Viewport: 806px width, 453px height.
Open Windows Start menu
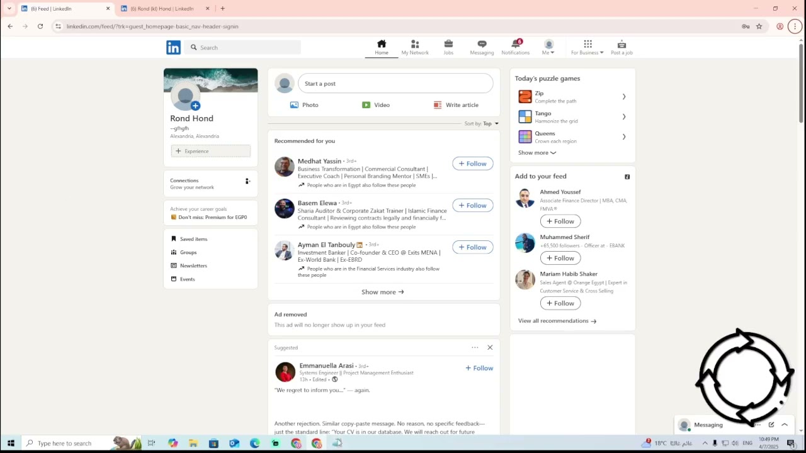point(11,444)
